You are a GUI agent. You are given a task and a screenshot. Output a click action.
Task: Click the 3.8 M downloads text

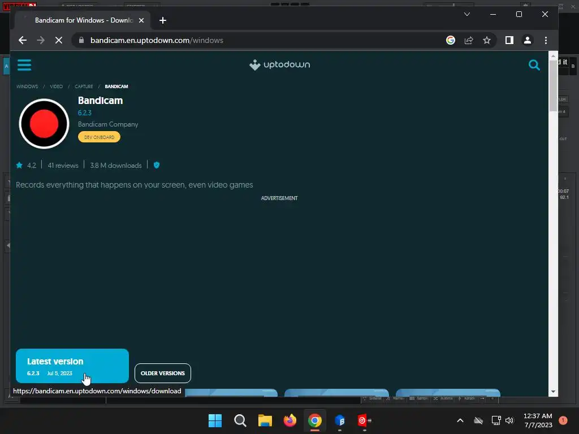(x=116, y=166)
